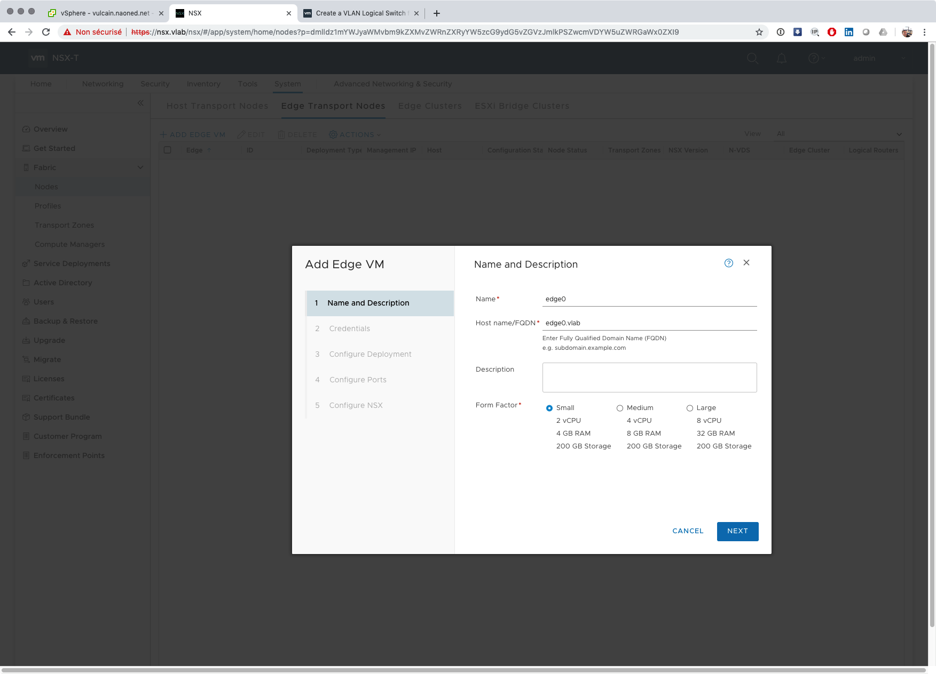The image size is (936, 674).
Task: Click the browser reload icon
Action: tap(46, 32)
